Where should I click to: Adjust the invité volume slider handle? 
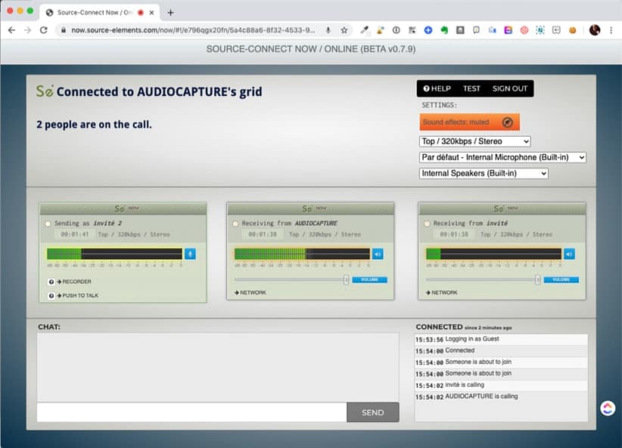coord(537,280)
